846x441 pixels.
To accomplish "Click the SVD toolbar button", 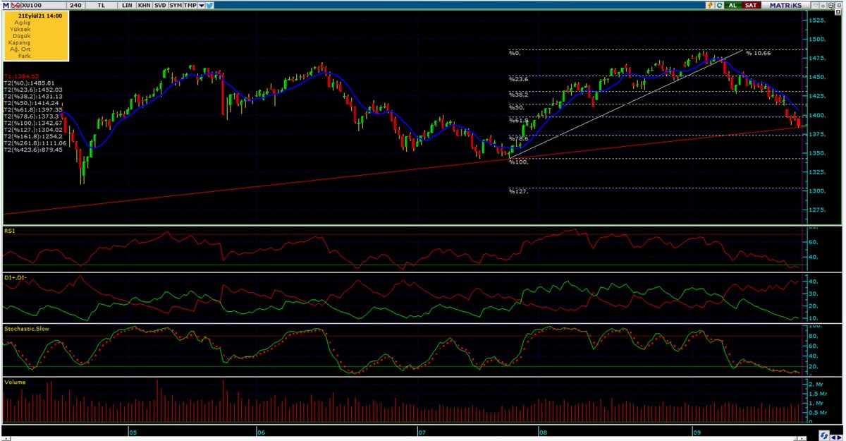I will (160, 5).
